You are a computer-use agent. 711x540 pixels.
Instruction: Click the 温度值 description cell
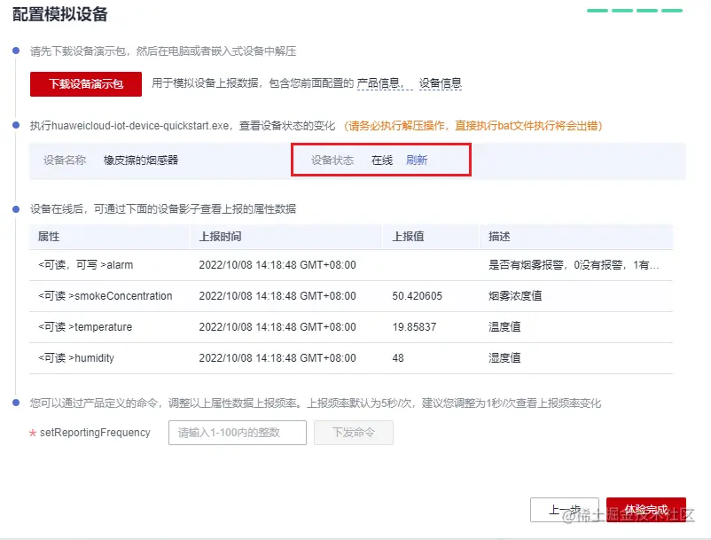point(504,327)
